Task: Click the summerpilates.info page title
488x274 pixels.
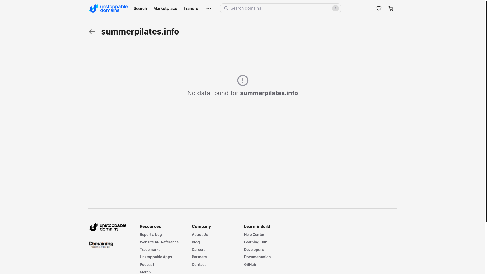Action: [x=140, y=32]
